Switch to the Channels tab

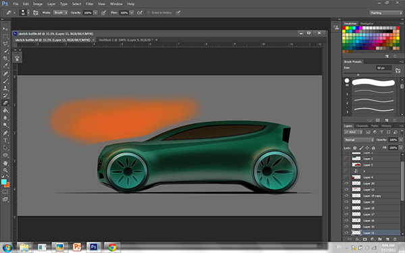click(x=362, y=126)
